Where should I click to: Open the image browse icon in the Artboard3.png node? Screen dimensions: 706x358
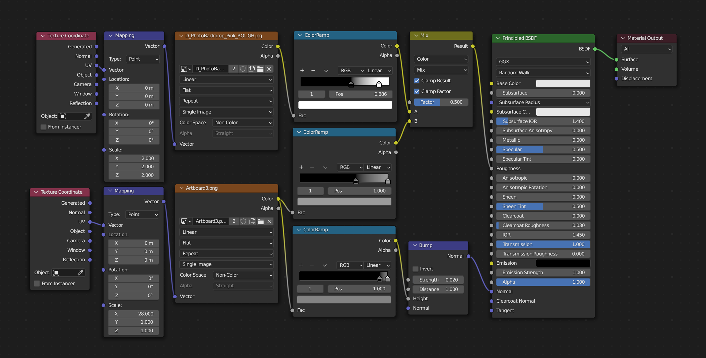[186, 221]
